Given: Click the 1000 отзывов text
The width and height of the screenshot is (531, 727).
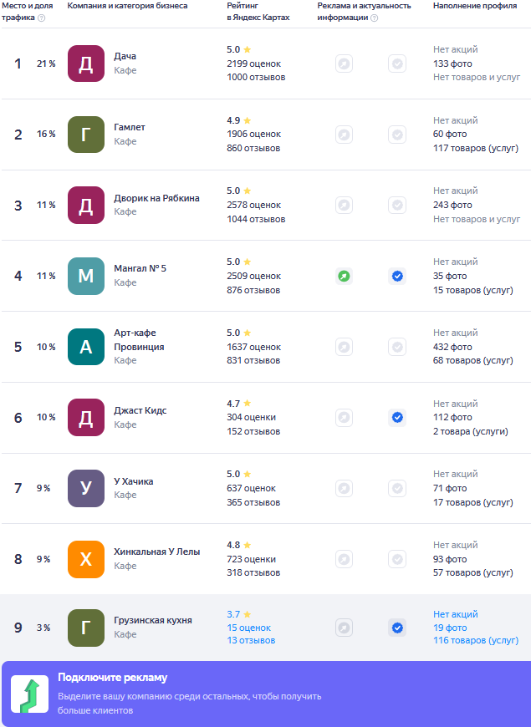Looking at the screenshot, I should 256,77.
